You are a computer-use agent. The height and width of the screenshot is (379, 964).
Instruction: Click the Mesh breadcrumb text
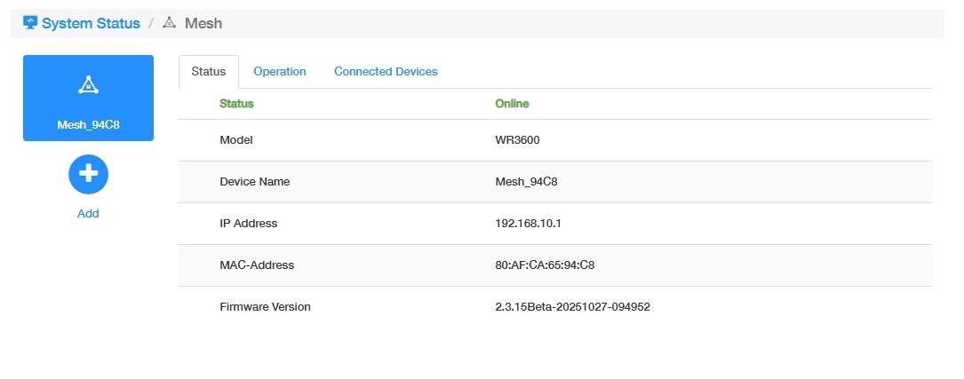point(203,23)
